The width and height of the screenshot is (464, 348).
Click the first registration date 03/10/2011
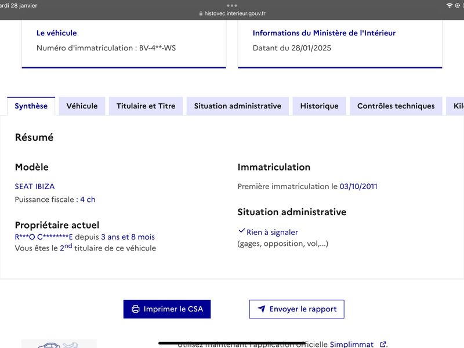tap(358, 186)
